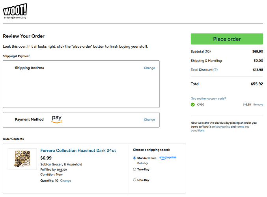Click the $6.99 item price

click(x=46, y=158)
